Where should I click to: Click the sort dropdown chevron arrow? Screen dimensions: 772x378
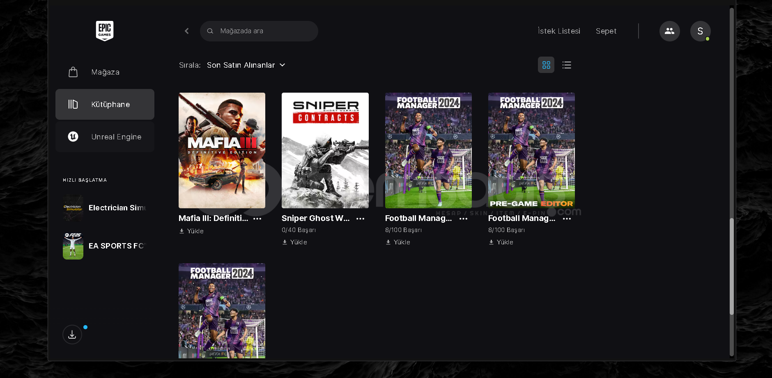[x=283, y=65]
